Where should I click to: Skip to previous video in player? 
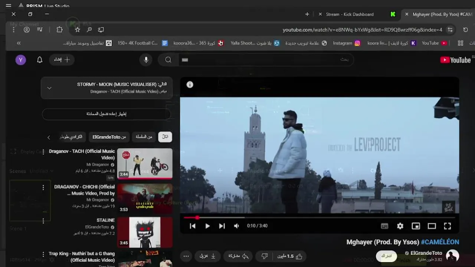coord(193,226)
